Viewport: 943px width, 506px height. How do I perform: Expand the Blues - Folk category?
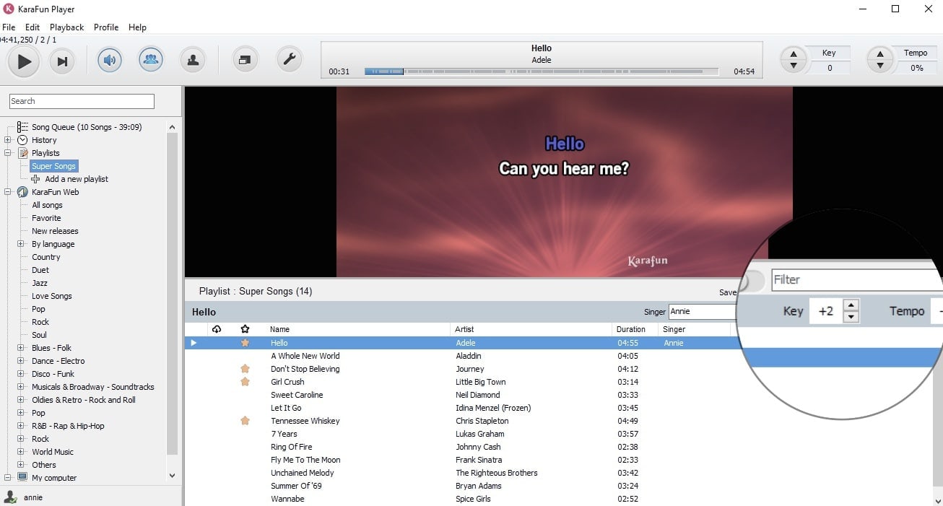pos(21,348)
